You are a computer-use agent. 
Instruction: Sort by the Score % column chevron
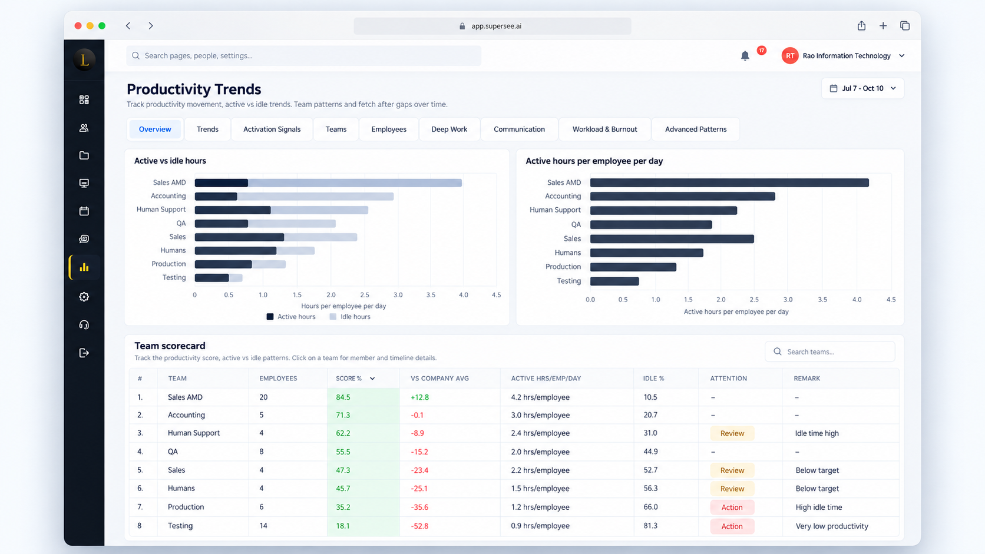point(372,379)
